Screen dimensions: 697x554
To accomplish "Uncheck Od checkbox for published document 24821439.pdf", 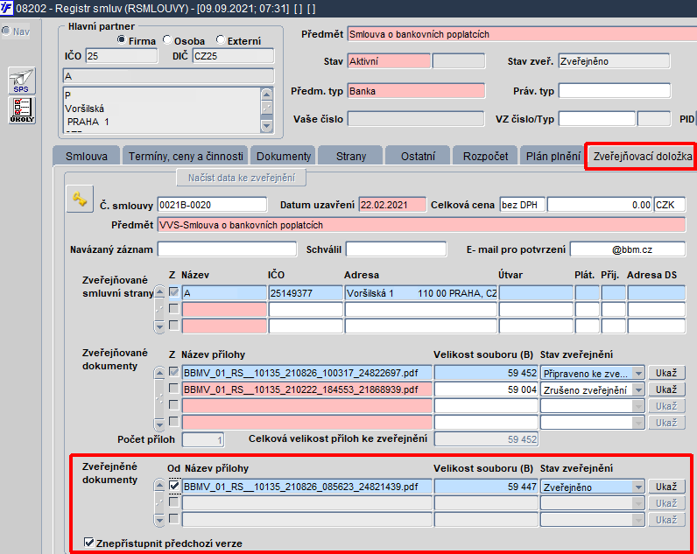I will (174, 486).
